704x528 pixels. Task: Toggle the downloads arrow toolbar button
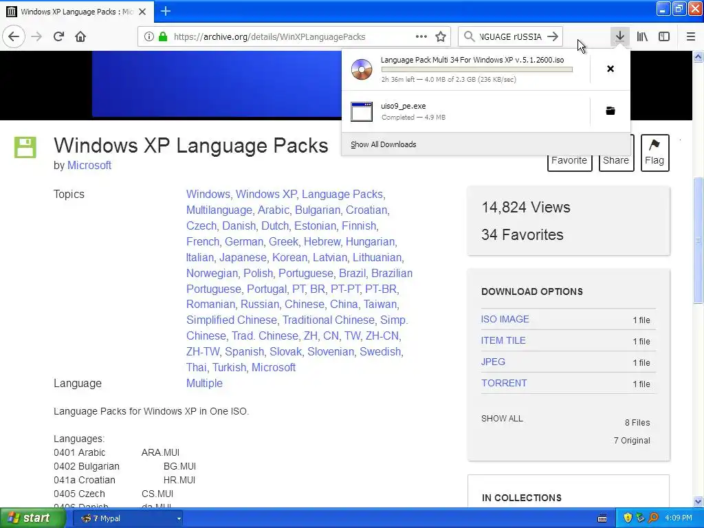click(x=619, y=36)
